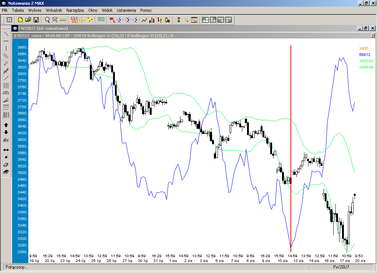Click the Połączony status text

[x=17, y=267]
